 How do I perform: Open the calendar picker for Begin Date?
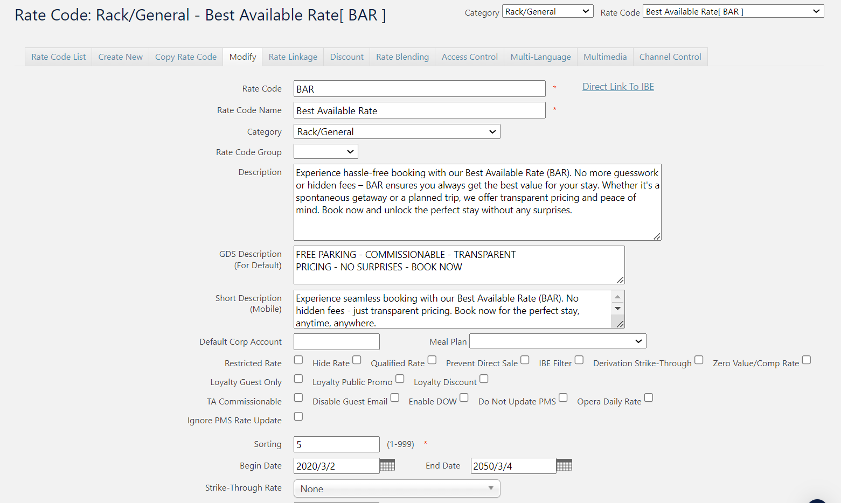(387, 465)
